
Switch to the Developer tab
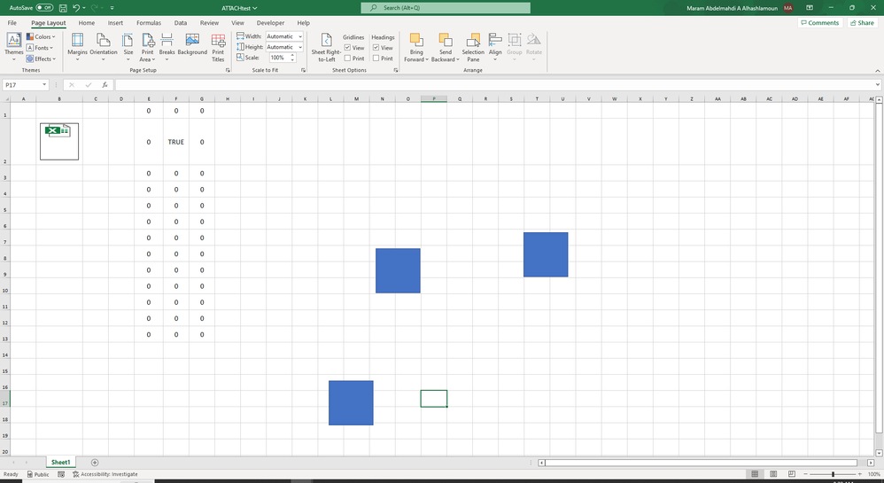point(271,23)
